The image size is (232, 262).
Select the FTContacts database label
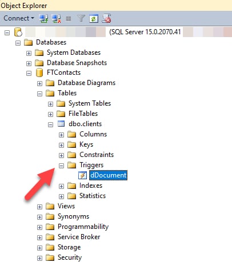click(x=63, y=72)
